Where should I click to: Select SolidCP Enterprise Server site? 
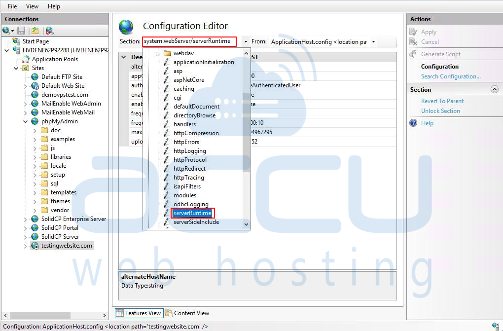tap(73, 219)
